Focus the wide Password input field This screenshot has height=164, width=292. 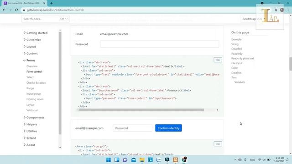coord(159,44)
